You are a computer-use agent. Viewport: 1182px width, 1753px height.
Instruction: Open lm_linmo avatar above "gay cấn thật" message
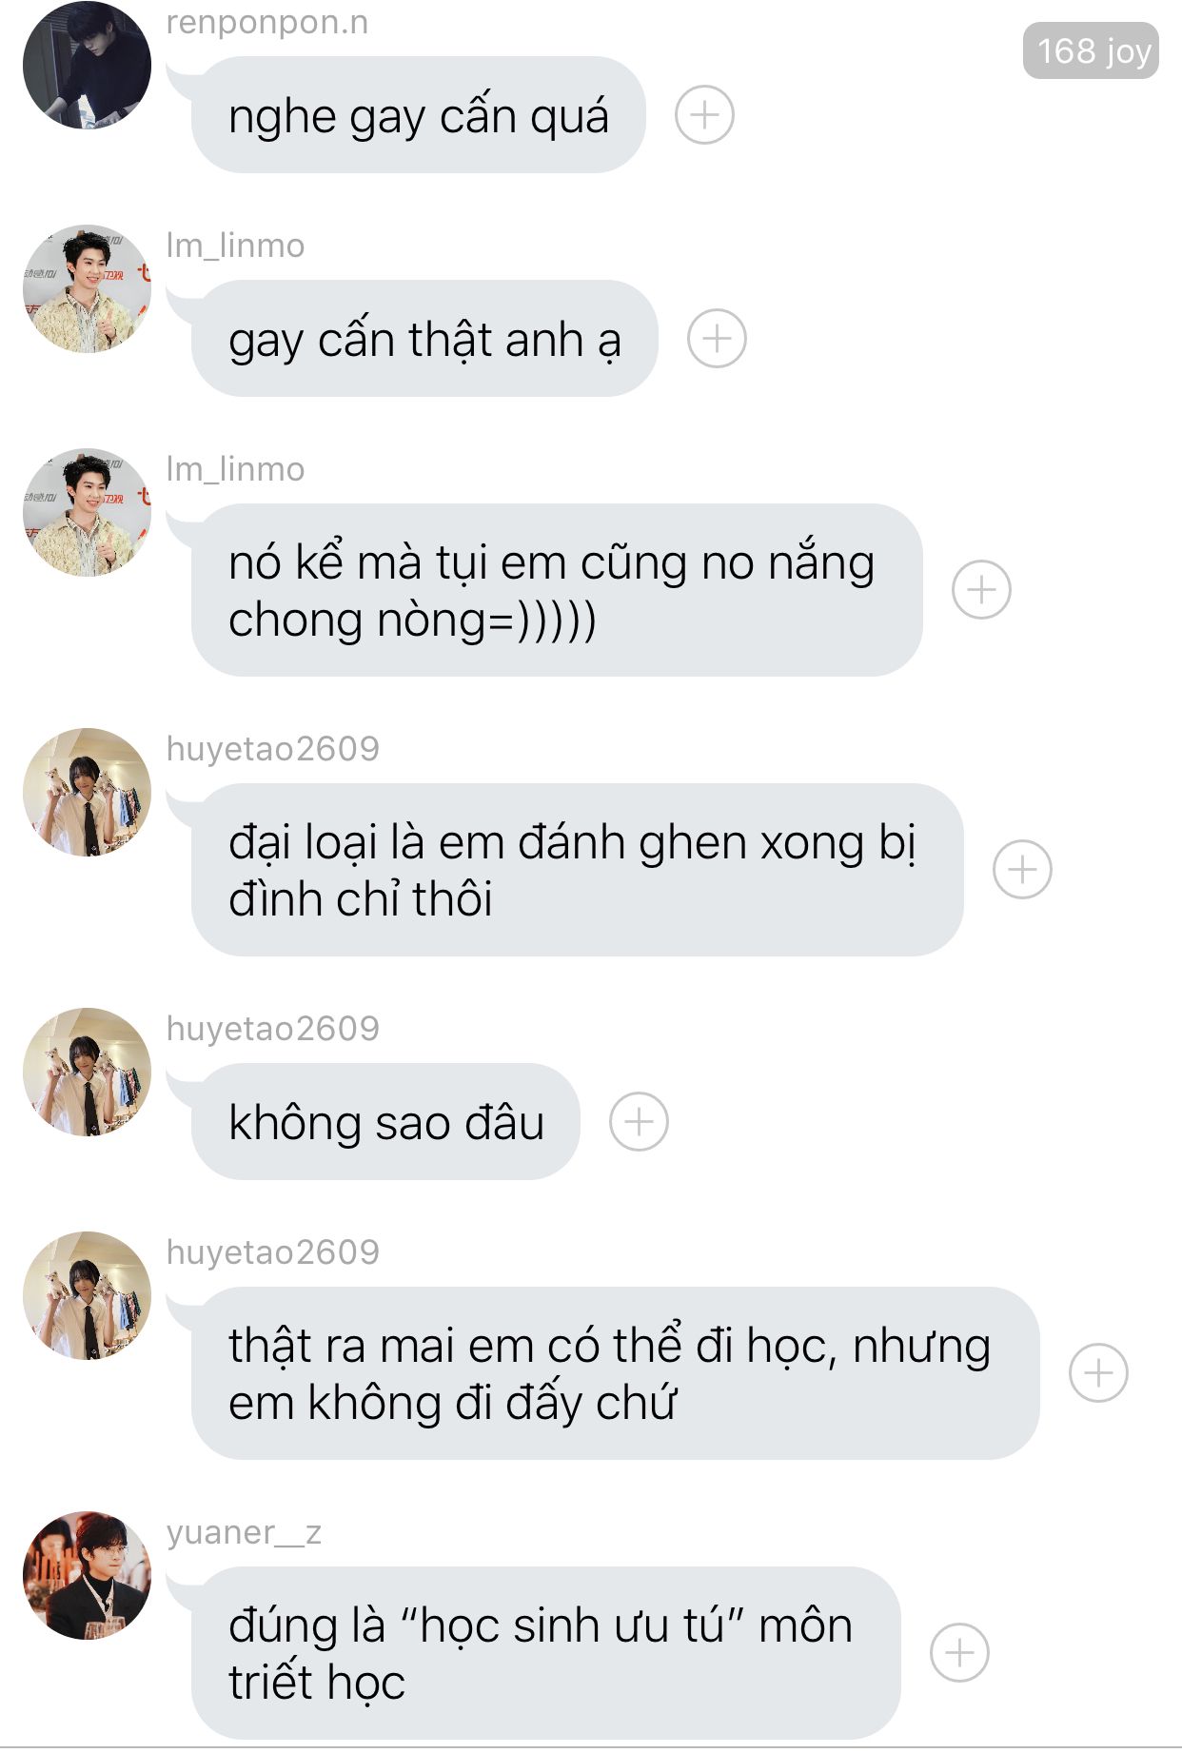[x=87, y=288]
